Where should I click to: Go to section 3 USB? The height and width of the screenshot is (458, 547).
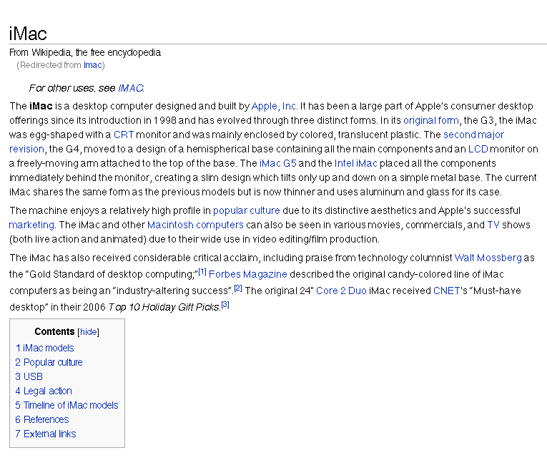click(29, 376)
